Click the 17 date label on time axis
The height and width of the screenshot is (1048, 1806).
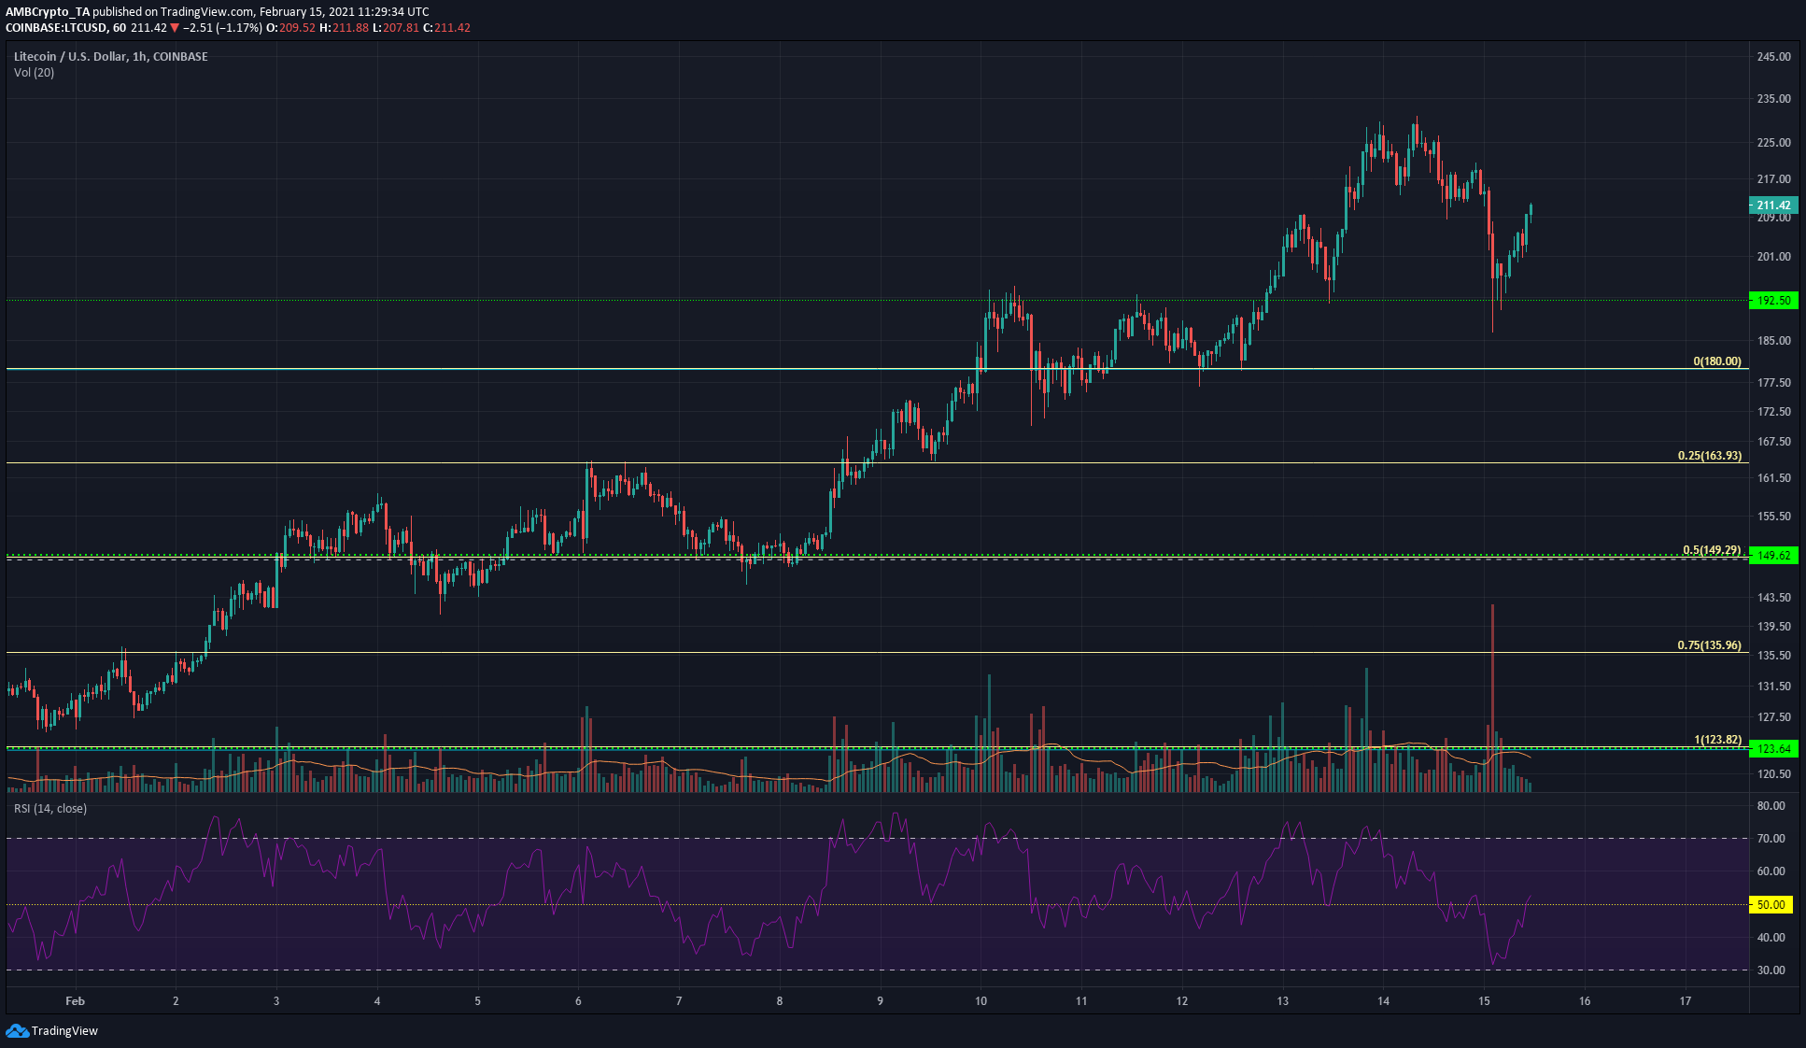click(x=1686, y=1001)
